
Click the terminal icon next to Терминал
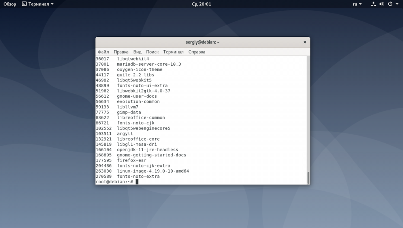[x=24, y=4]
